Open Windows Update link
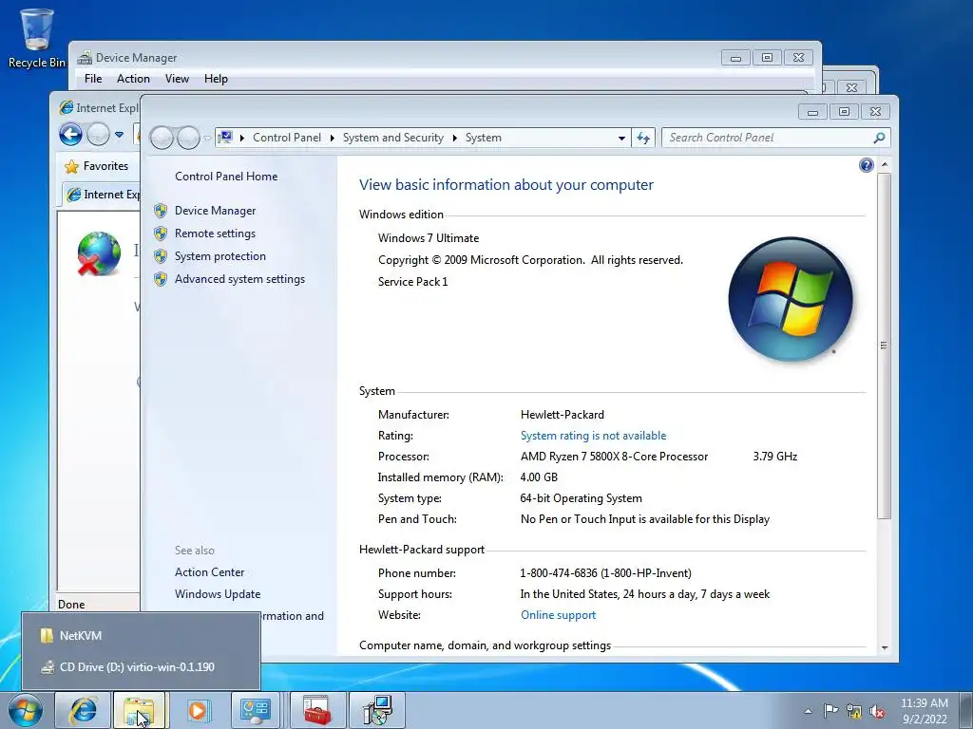The height and width of the screenshot is (729, 973). tap(218, 594)
